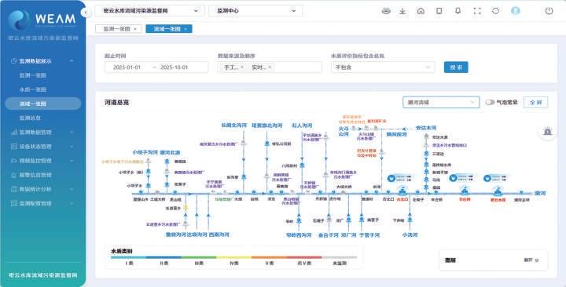Screen dimensions: 566x287
Task: Click the 监测配置管理 sidebar icon
Action: coord(14,203)
